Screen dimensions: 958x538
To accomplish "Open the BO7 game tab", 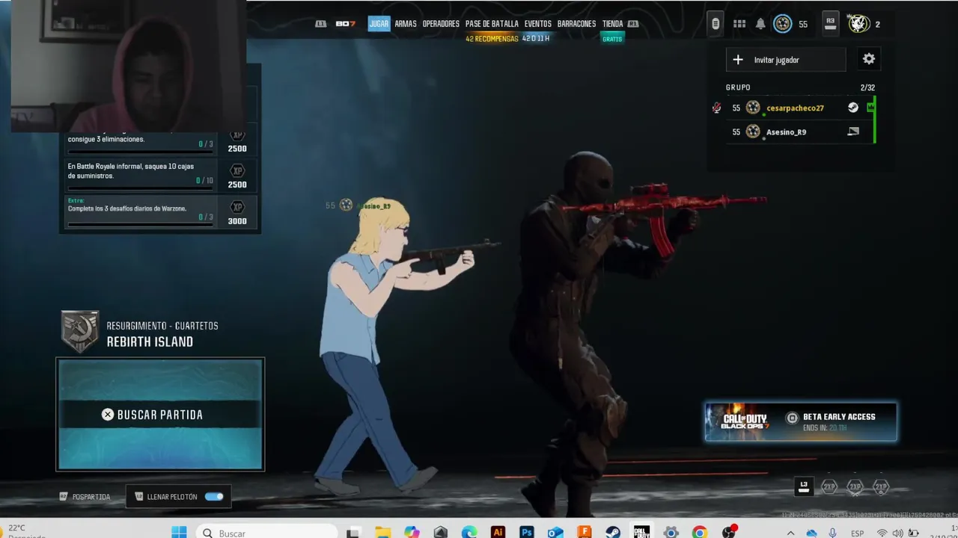I will tap(345, 24).
